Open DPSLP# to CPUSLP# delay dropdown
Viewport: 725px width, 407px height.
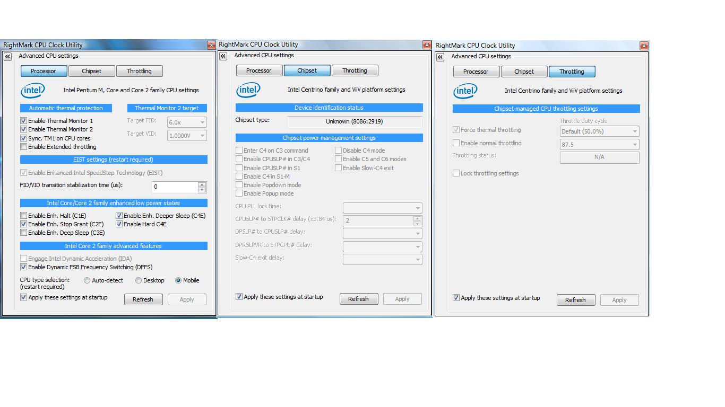[383, 234]
